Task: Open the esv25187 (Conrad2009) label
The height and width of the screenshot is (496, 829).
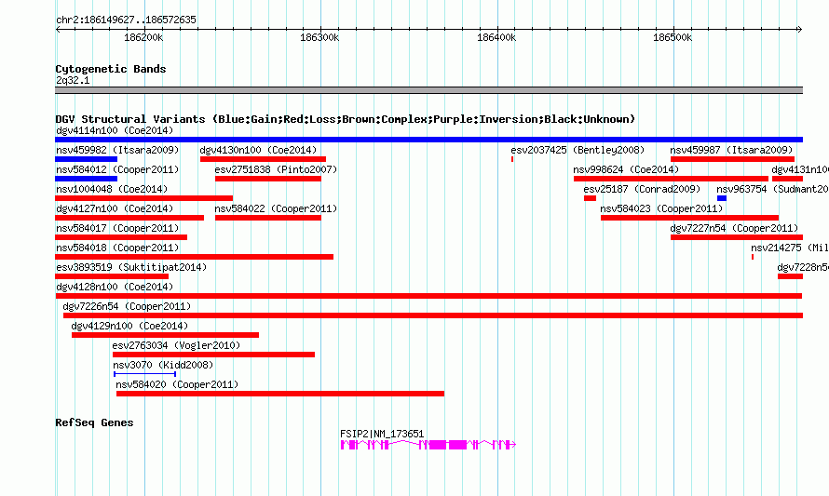Action: (642, 189)
